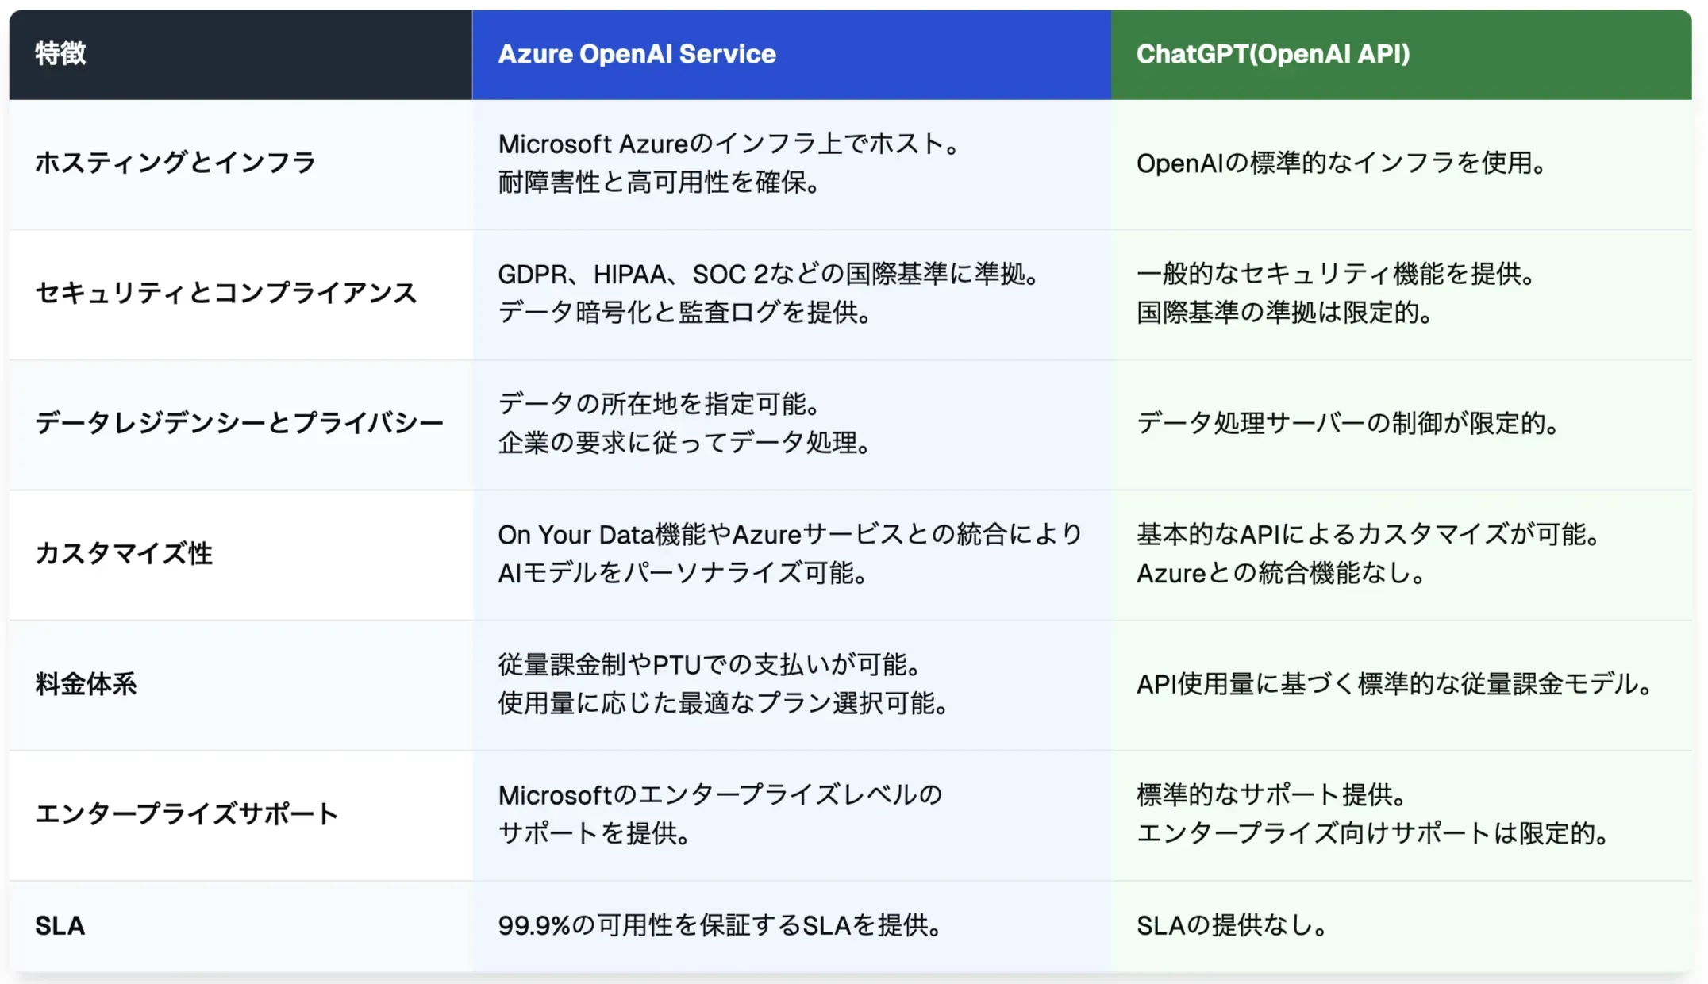This screenshot has height=984, width=1708.
Task: Click the 特徴 column header
Action: tap(60, 54)
